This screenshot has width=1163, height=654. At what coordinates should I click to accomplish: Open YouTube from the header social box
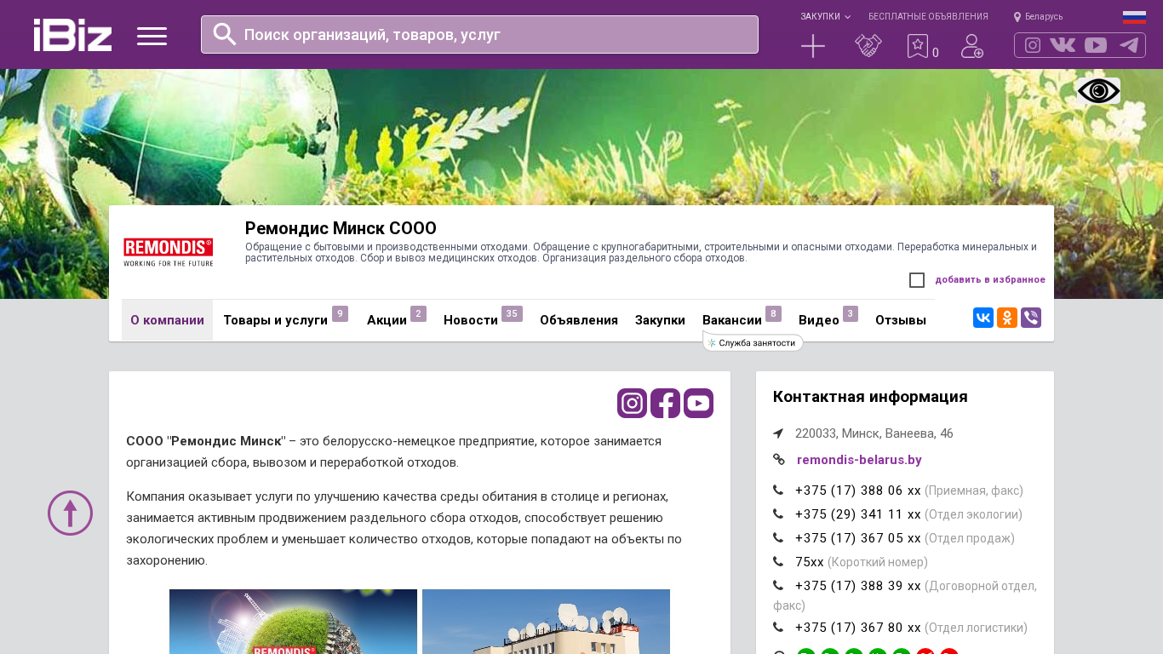1096,45
